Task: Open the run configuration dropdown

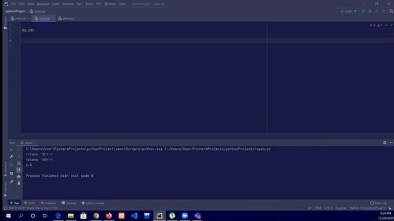Action: coord(348,11)
